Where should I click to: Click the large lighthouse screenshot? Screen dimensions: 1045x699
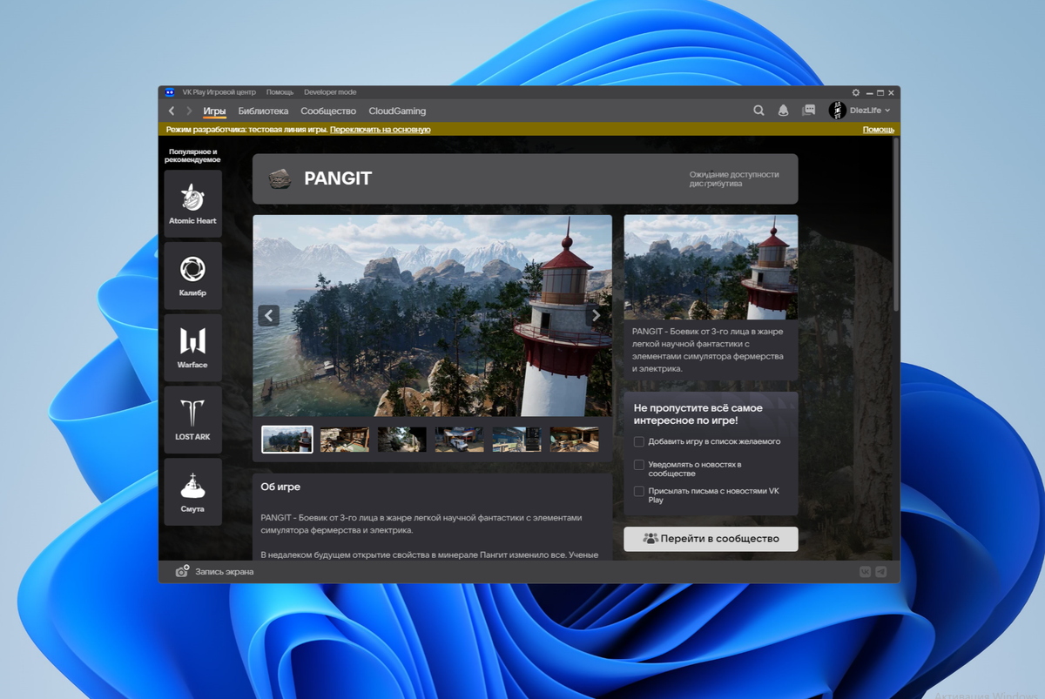pos(433,316)
